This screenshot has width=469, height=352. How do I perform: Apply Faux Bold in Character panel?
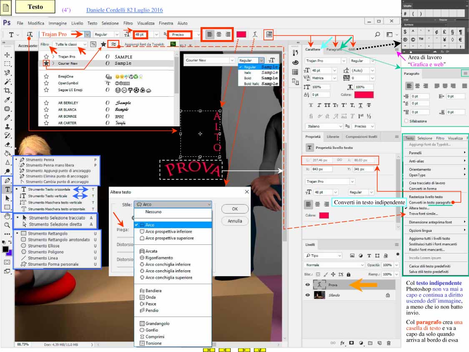tap(311, 106)
